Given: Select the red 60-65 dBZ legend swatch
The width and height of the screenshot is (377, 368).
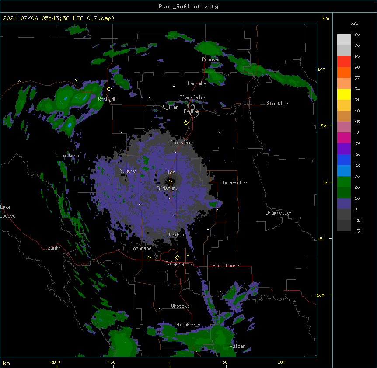Looking at the screenshot, I should click(344, 61).
